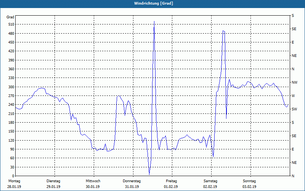This screenshot has height=191, width=305.
Task: Select the 330 value on the degree axis
Action: tap(11, 78)
